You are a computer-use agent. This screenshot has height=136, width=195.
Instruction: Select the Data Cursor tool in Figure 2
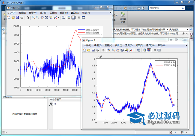(126, 50)
